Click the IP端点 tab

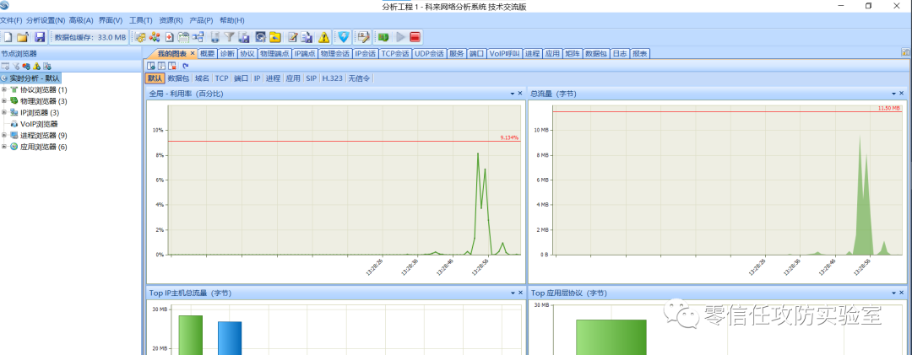pos(305,53)
